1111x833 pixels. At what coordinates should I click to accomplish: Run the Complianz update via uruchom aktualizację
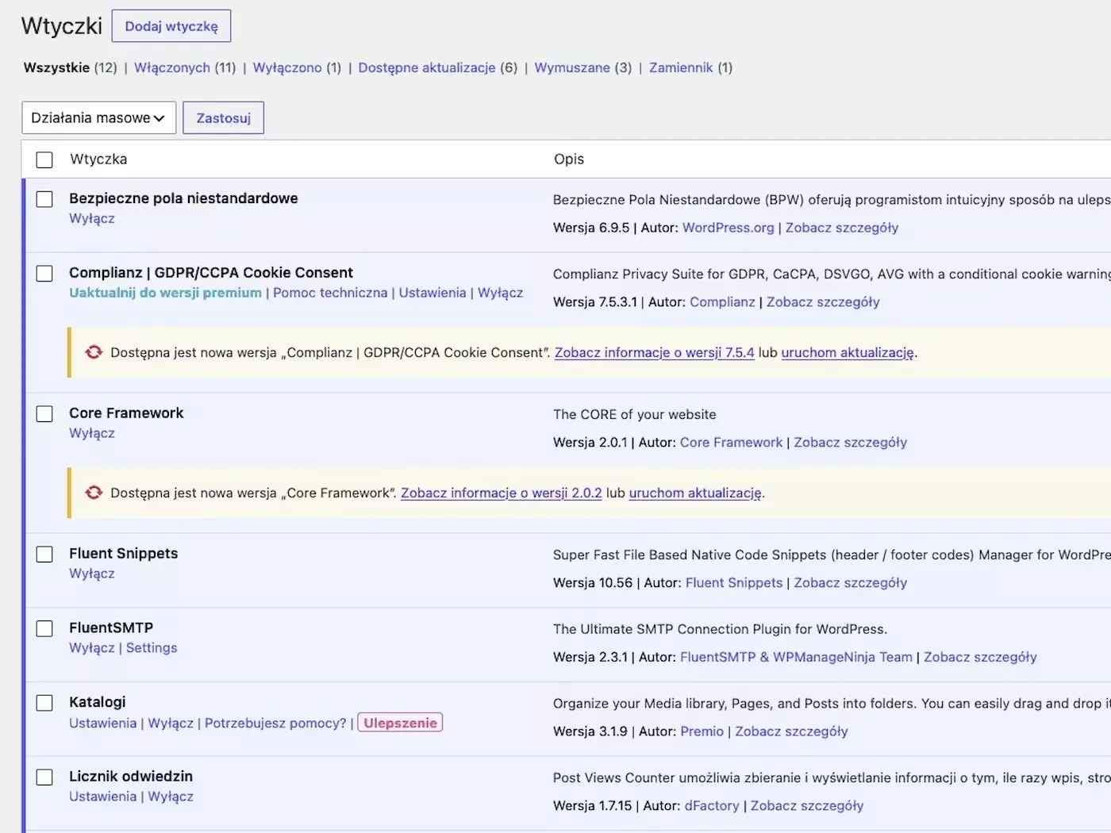click(x=848, y=352)
